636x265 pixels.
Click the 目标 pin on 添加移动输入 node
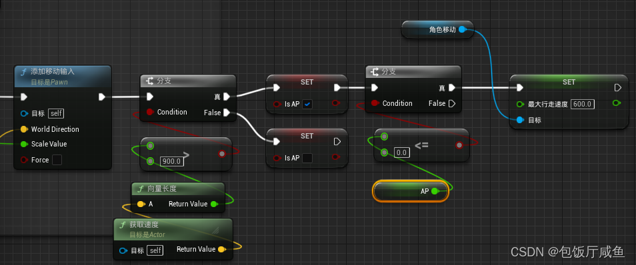click(x=25, y=113)
